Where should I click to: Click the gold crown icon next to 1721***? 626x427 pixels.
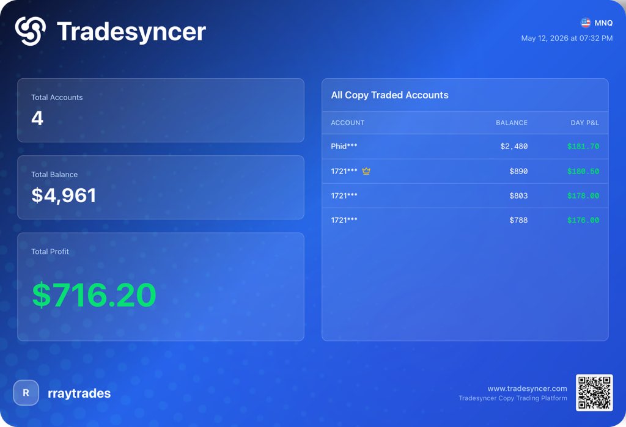pyautogui.click(x=366, y=171)
